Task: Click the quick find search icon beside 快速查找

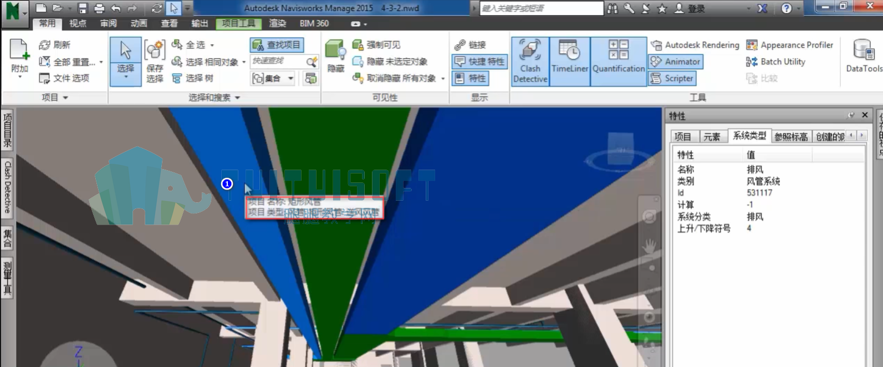Action: 312,62
